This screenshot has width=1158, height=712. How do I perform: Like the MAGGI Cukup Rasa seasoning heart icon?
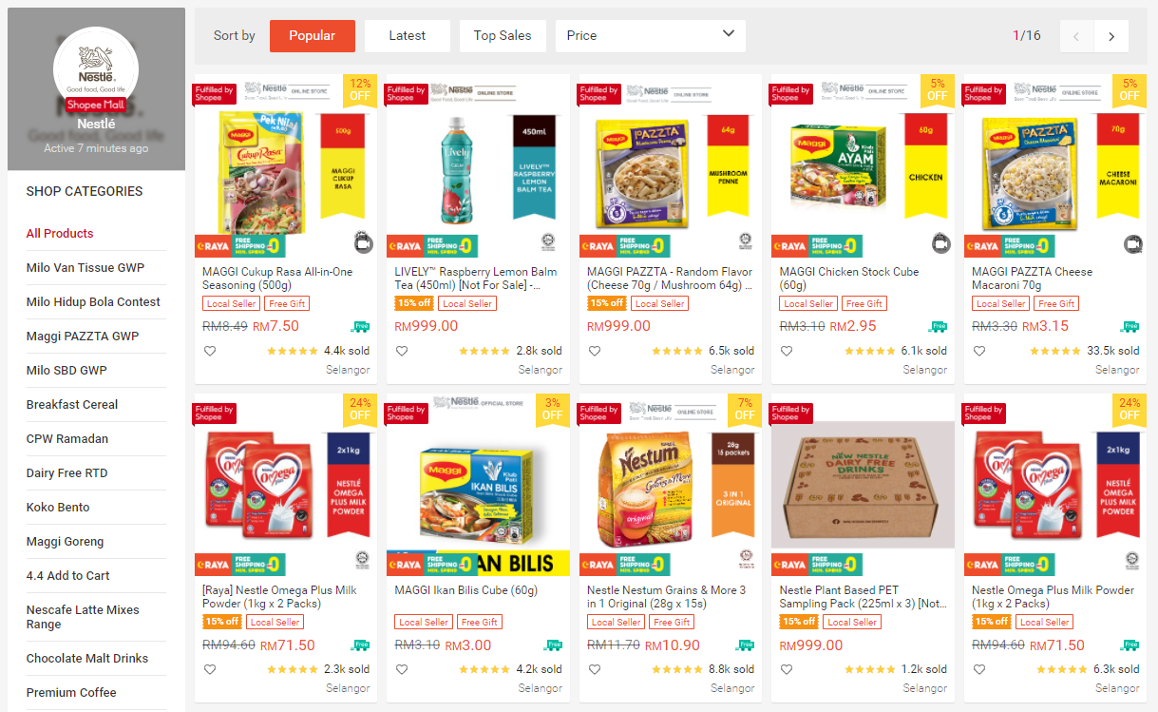[x=210, y=351]
